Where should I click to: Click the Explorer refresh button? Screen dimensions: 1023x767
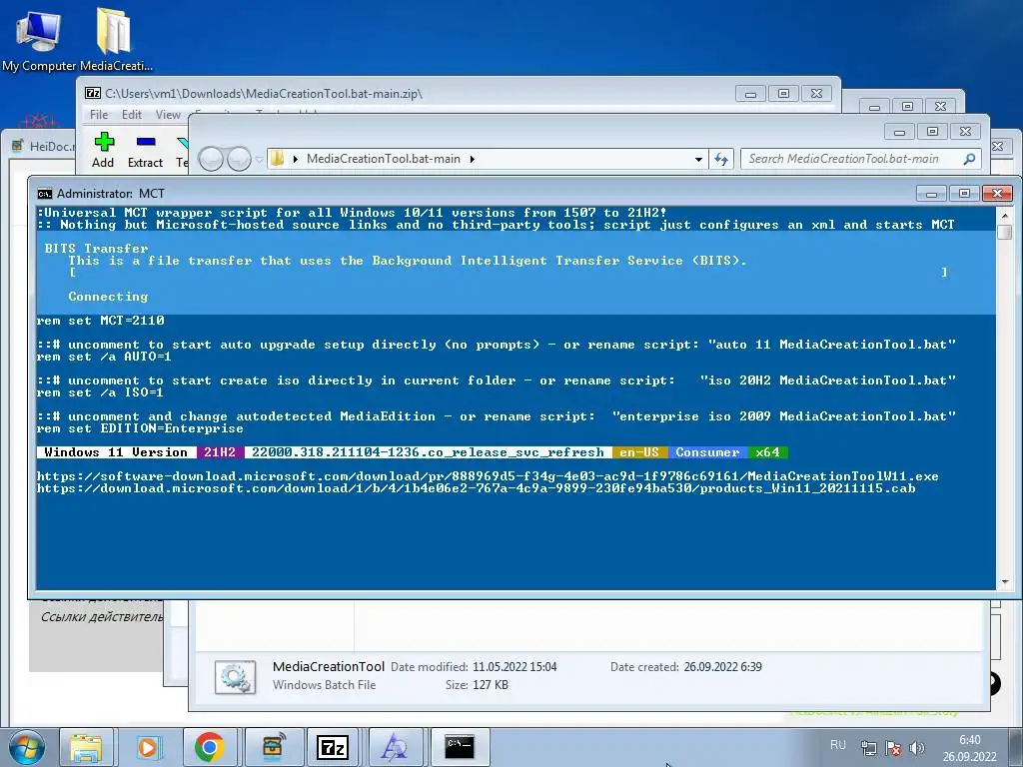tap(721, 159)
